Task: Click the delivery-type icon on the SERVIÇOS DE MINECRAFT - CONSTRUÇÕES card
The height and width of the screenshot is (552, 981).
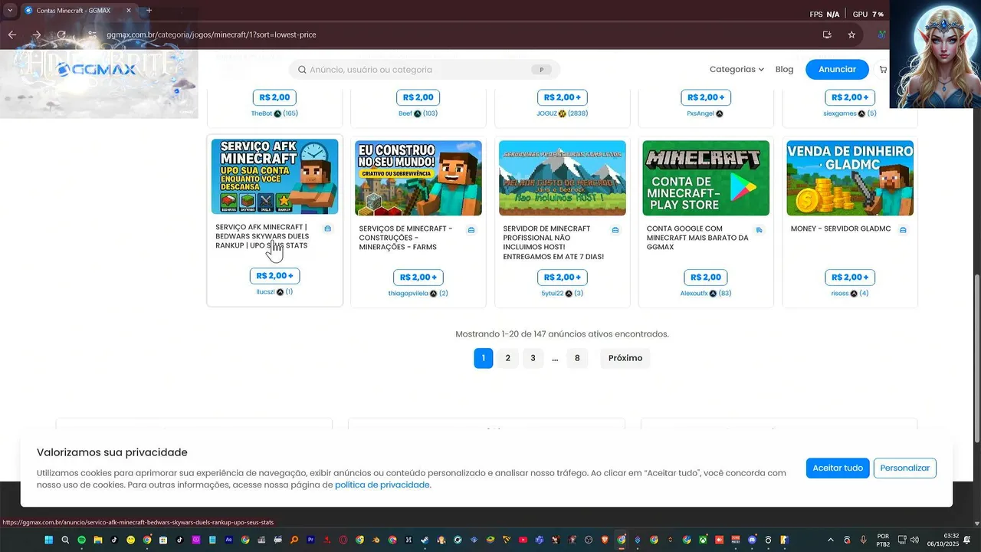Action: pos(471,229)
